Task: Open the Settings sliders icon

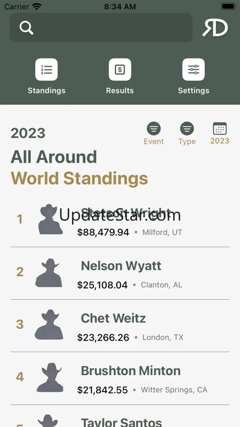Action: pyautogui.click(x=194, y=70)
